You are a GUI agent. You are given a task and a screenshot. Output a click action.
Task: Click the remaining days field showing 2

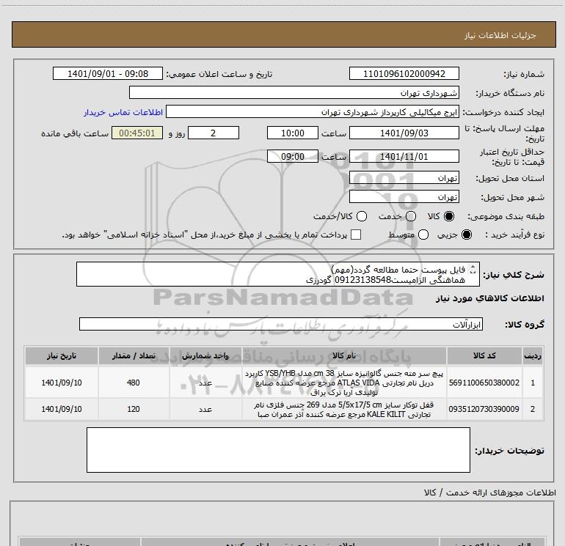[x=214, y=133]
